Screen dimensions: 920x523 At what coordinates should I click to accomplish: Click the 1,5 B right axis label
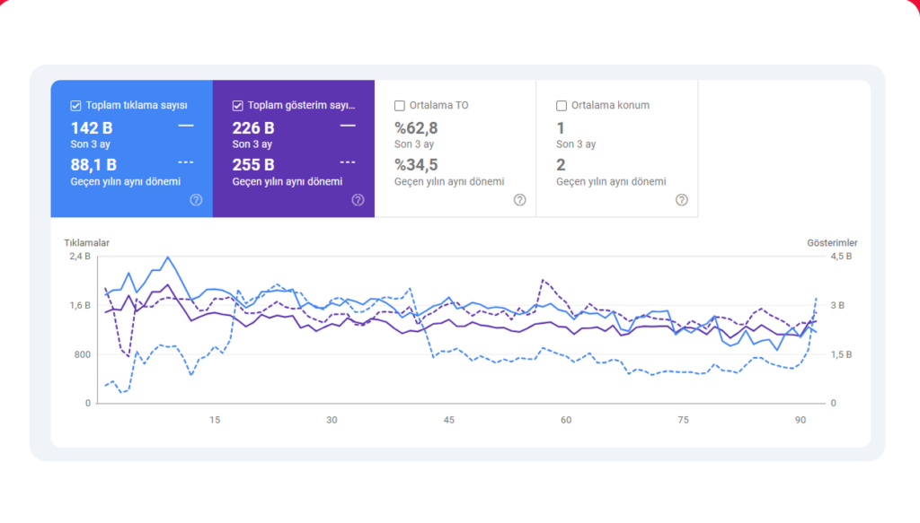(x=841, y=354)
